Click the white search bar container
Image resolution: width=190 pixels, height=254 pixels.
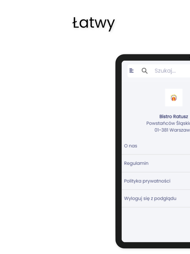tap(159, 71)
